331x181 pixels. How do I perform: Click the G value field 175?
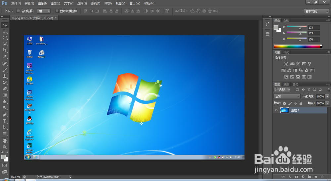point(314,33)
